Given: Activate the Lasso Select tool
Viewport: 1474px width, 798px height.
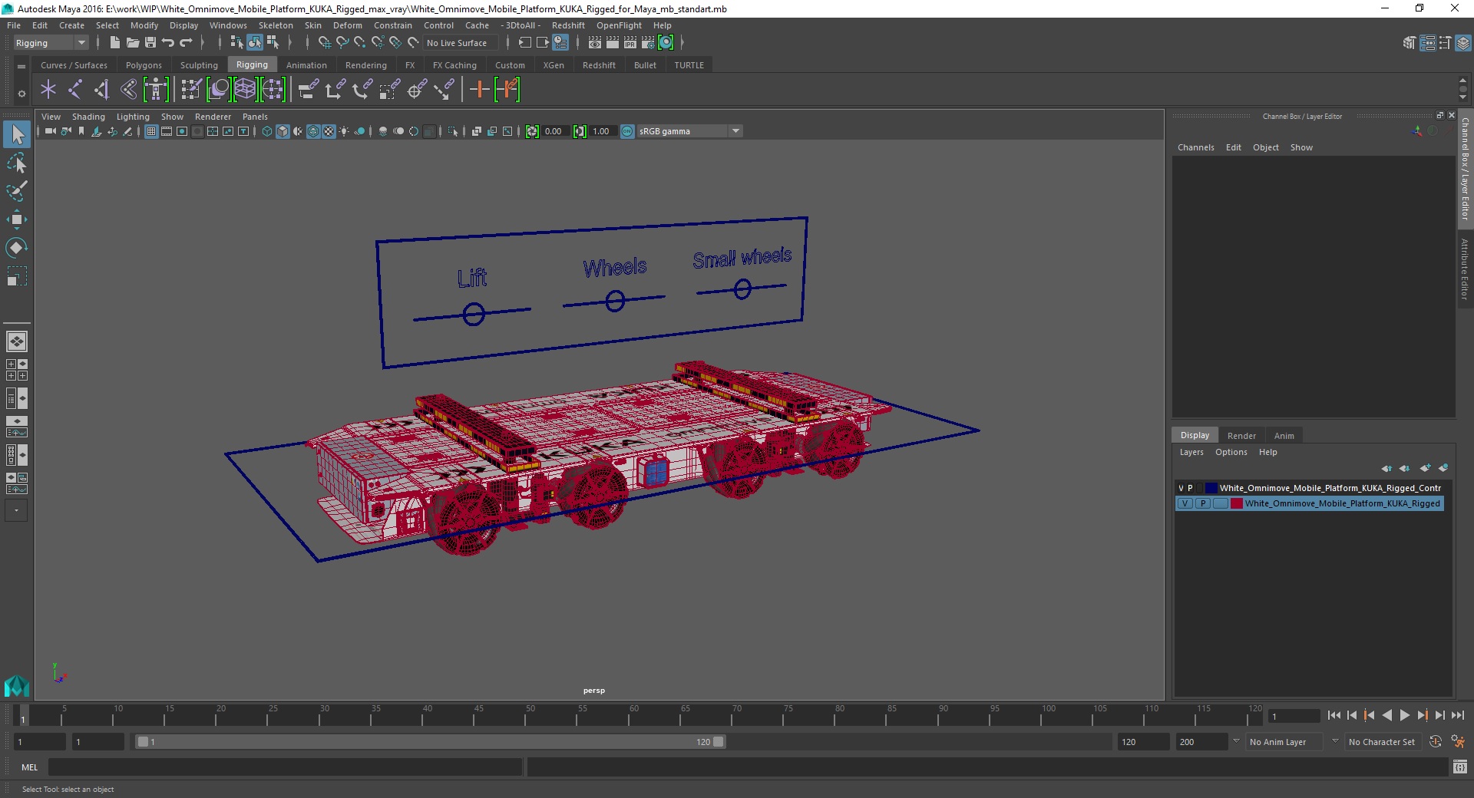Looking at the screenshot, I should (17, 163).
